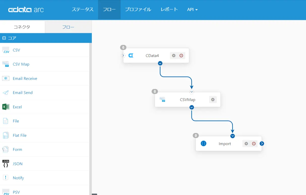Click the clock schedule icon on CData4
This screenshot has height=195, width=306.
(181, 56)
